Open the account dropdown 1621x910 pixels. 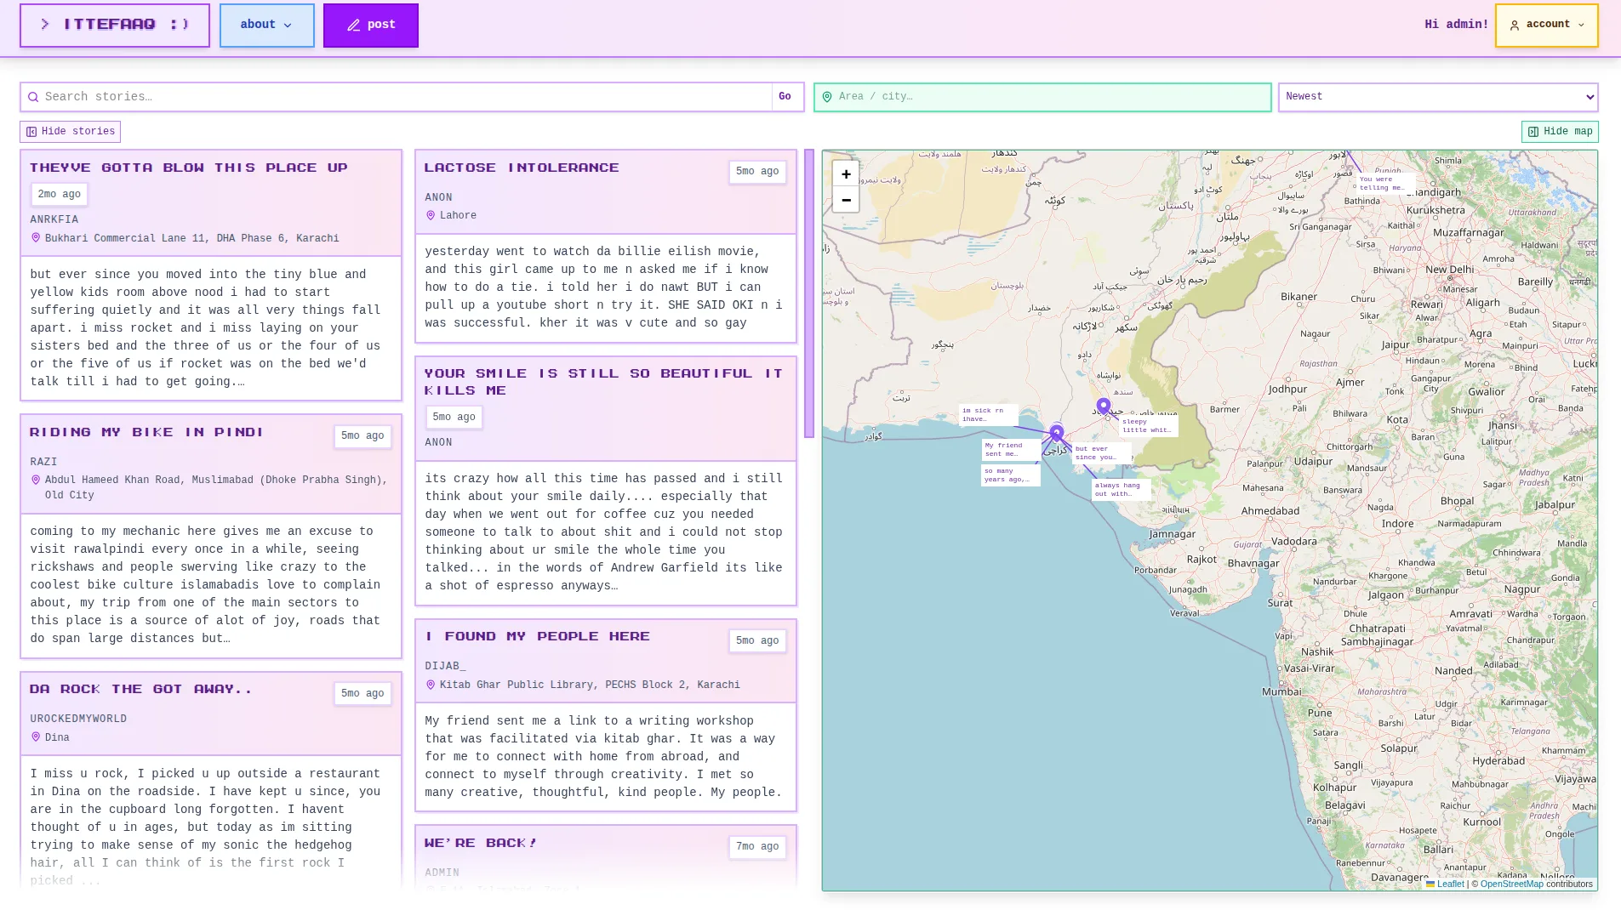1546,26
